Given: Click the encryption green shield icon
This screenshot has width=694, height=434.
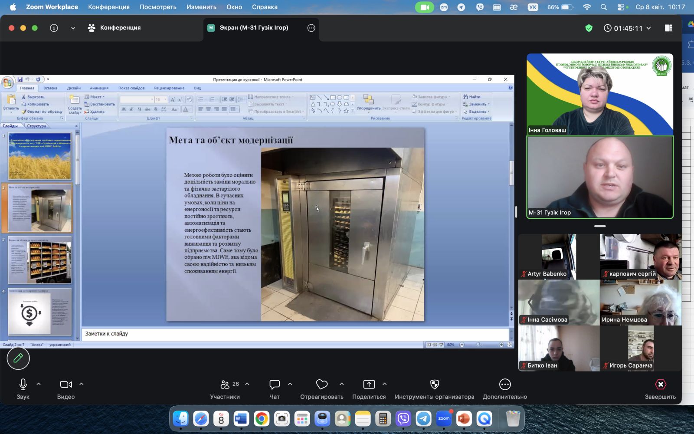Looking at the screenshot, I should 589,28.
